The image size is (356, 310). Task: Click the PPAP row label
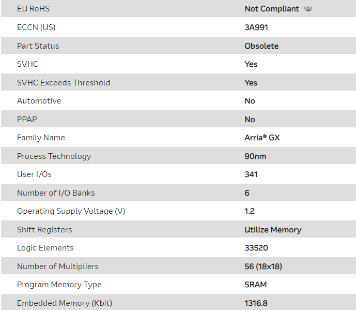point(27,120)
